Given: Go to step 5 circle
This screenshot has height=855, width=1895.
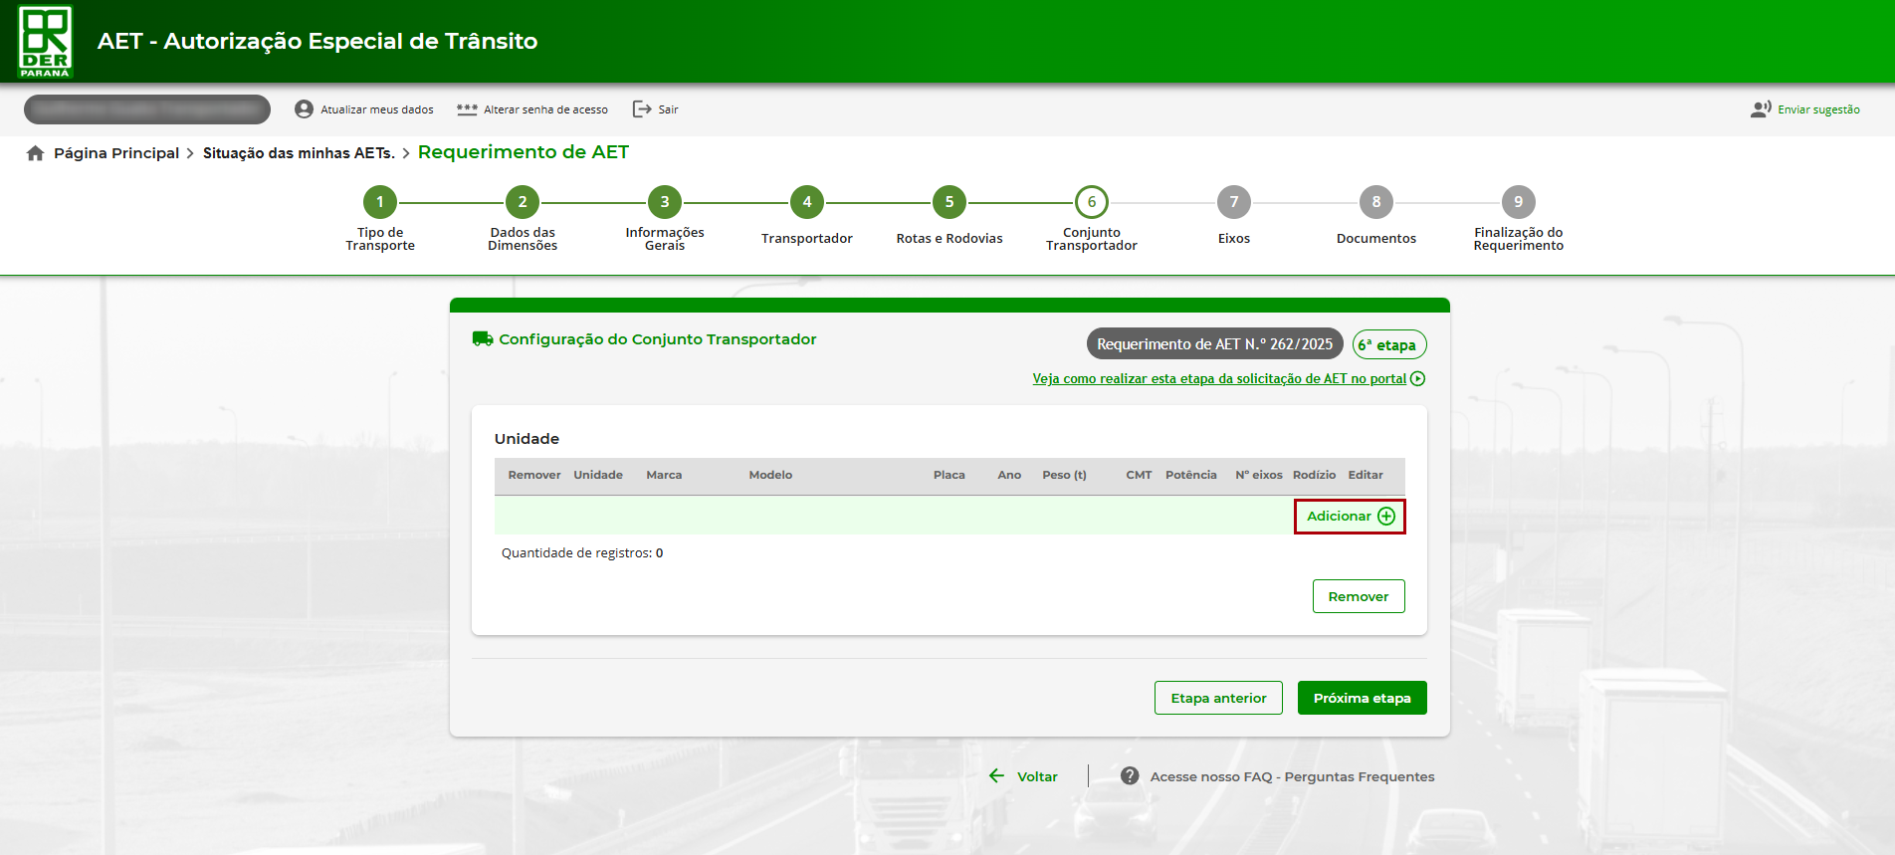Looking at the screenshot, I should [x=949, y=202].
